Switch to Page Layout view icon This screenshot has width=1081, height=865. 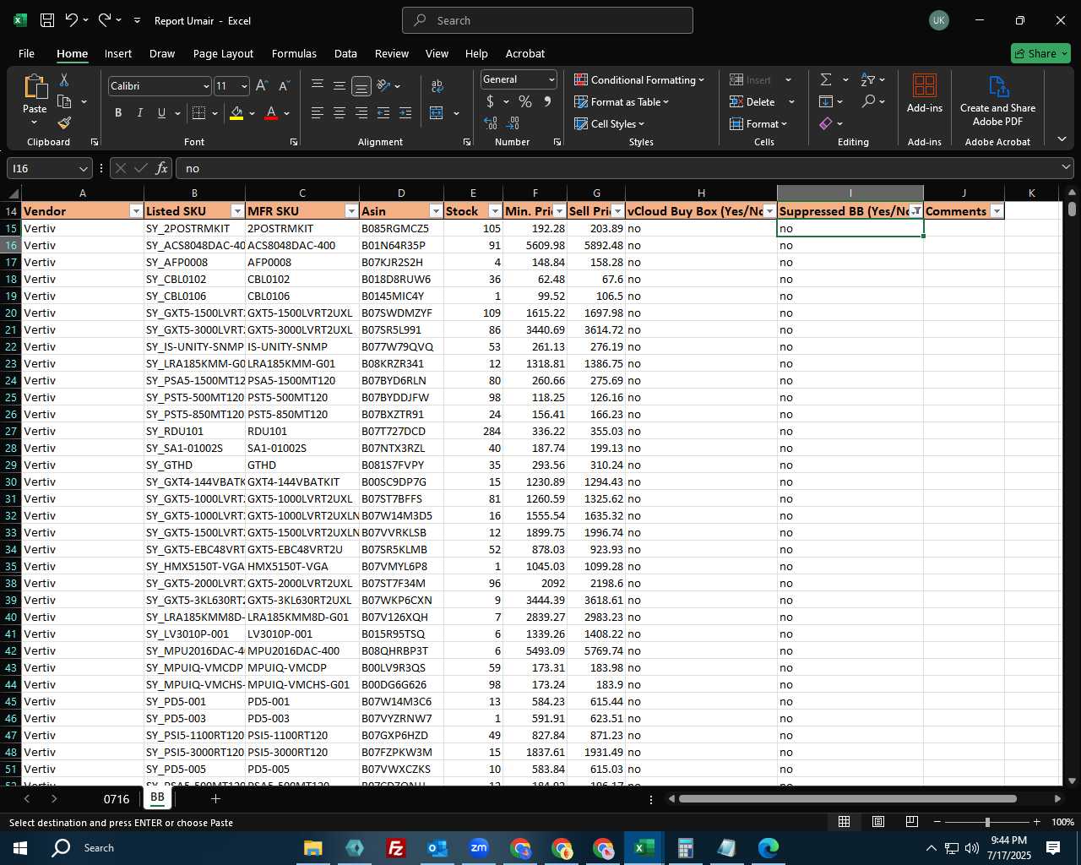pos(878,822)
